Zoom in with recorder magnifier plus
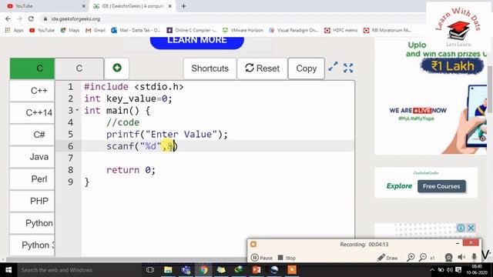The height and width of the screenshot is (277, 493). (x=411, y=258)
